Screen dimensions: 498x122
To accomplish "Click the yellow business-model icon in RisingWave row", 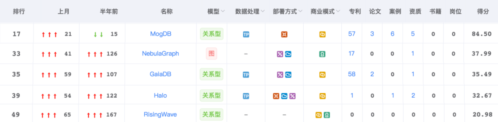I will (318, 115).
